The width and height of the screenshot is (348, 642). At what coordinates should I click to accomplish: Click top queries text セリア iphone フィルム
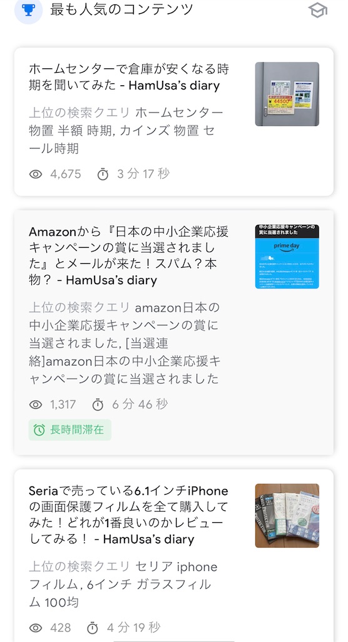(123, 585)
